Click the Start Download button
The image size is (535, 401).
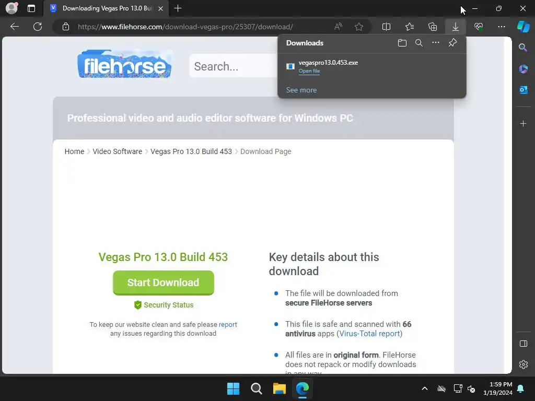click(x=164, y=282)
